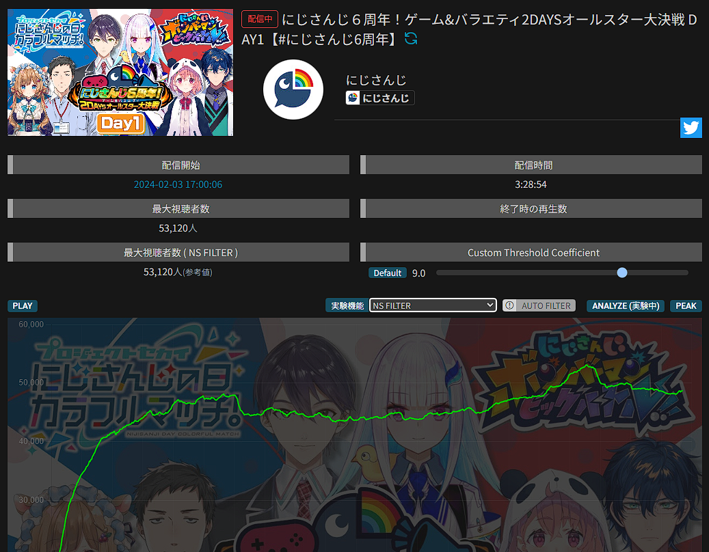
Task: Click the PEAK button
Action: pos(686,306)
